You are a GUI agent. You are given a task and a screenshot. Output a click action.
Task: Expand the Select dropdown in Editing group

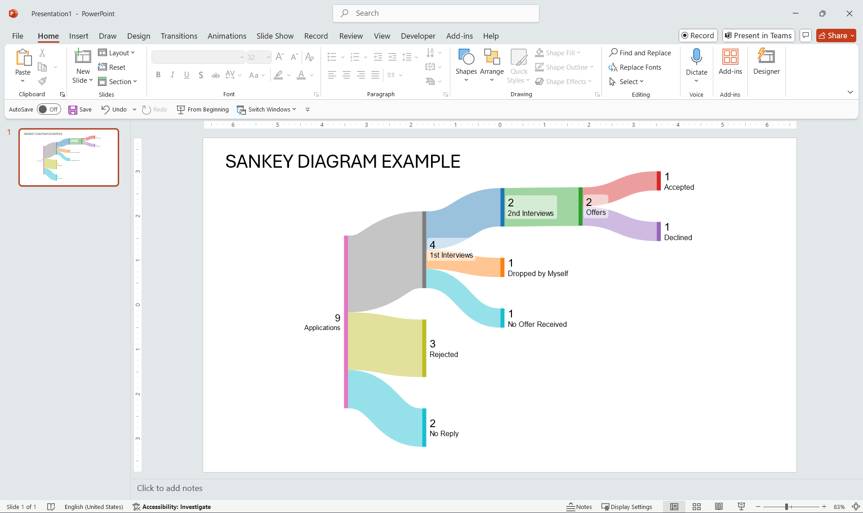coord(627,81)
